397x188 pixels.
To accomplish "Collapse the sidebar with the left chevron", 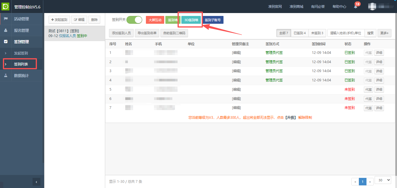I will (36, 182).
